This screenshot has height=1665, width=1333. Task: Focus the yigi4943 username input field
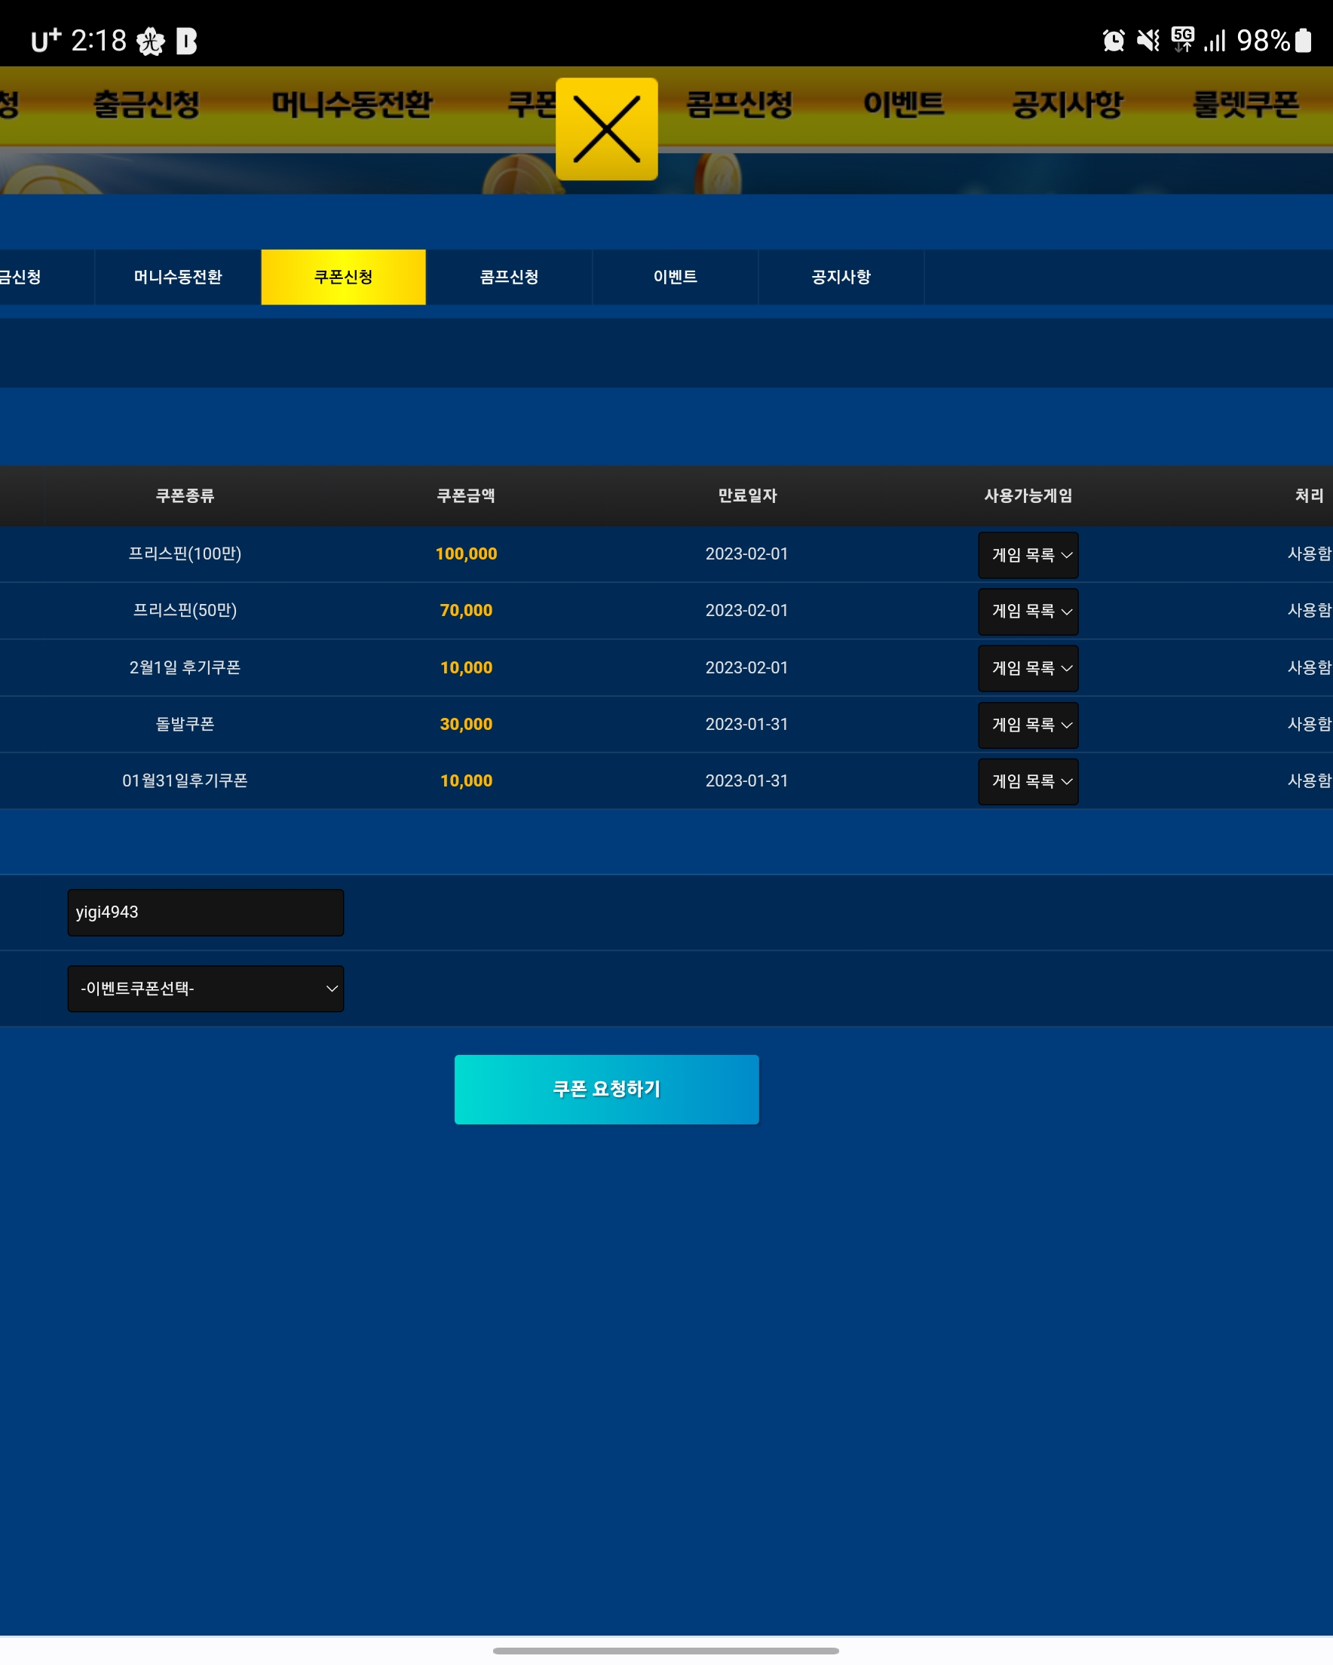pos(205,912)
